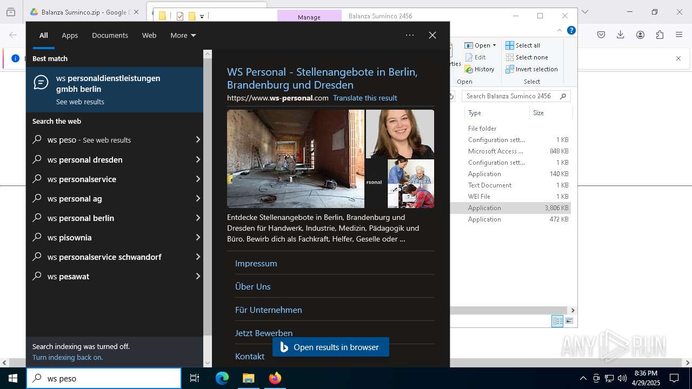The width and height of the screenshot is (692, 389).
Task: Open the Firefox extensions puzzle icon
Action: (660, 35)
